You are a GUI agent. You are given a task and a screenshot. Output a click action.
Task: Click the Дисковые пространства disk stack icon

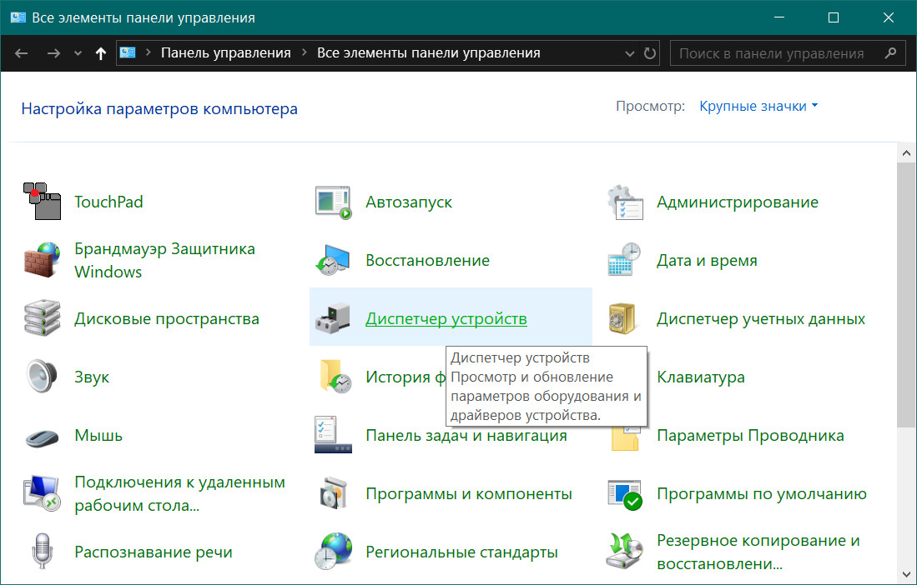coord(43,318)
